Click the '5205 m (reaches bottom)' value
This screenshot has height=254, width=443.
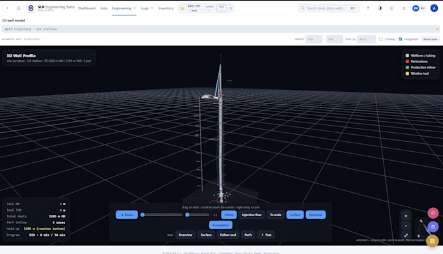45,229
